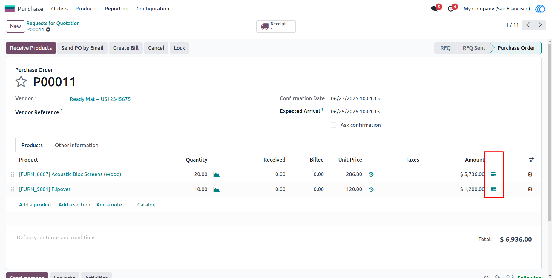The image size is (552, 278).
Task: Go to the next record arrow
Action: pyautogui.click(x=540, y=25)
